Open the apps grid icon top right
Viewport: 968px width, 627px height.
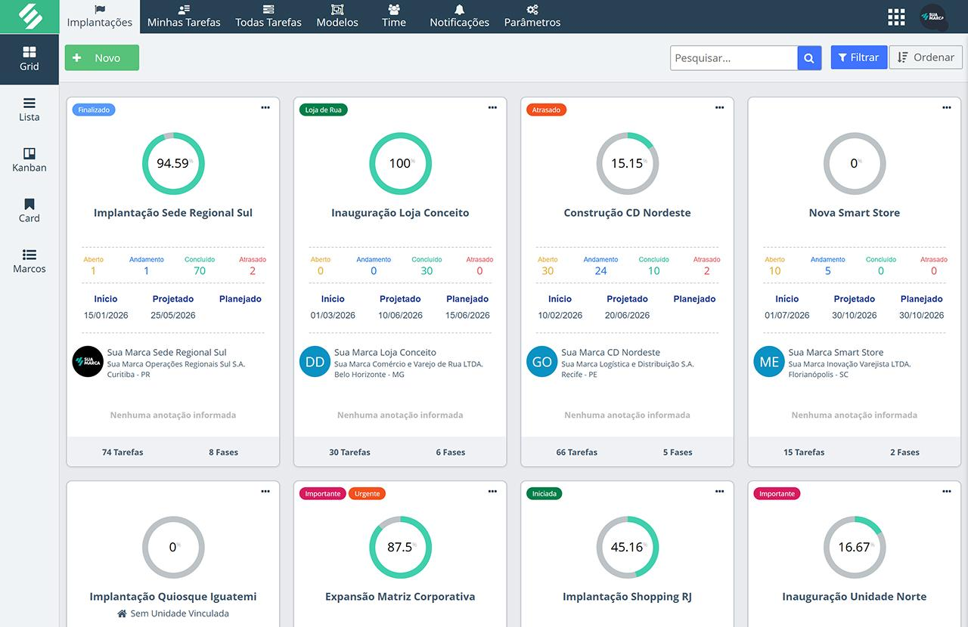click(x=896, y=17)
